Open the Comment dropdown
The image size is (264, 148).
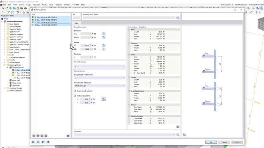tap(174, 134)
